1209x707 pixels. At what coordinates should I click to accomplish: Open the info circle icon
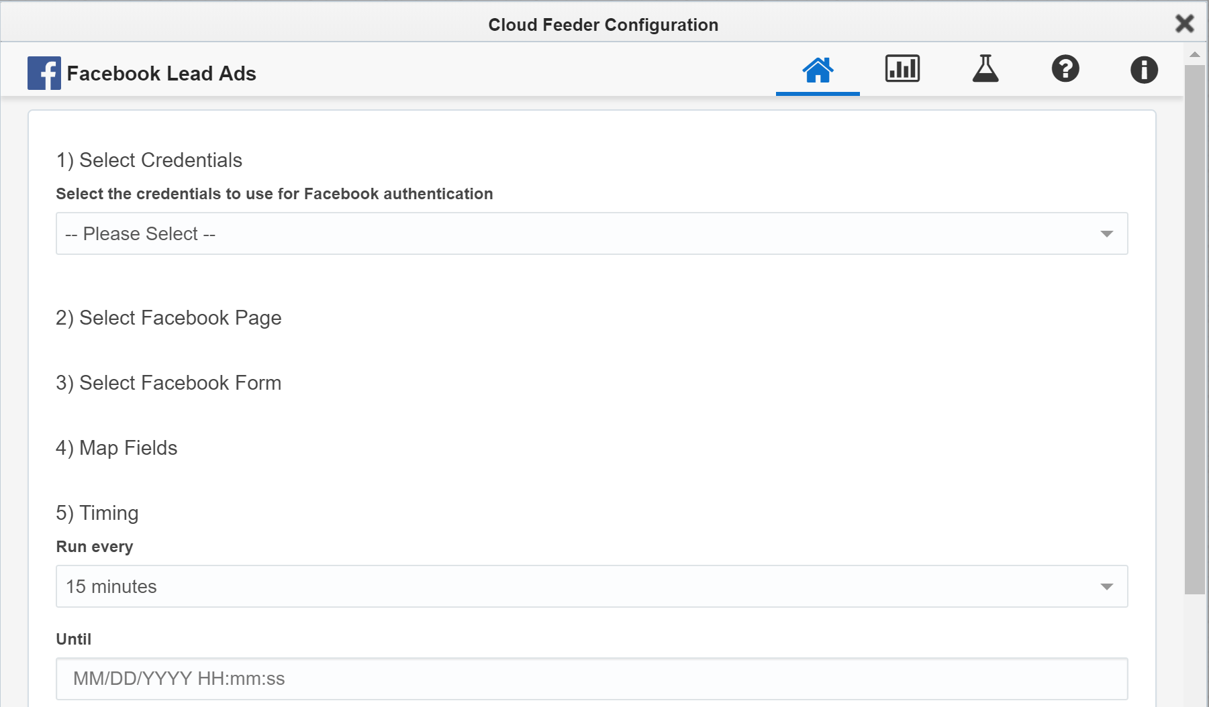(1144, 69)
